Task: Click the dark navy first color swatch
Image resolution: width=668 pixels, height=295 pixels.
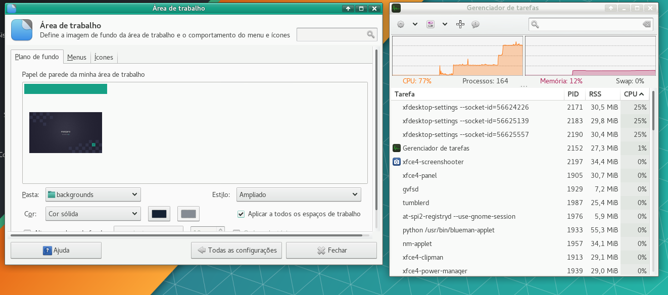Action: pyautogui.click(x=159, y=214)
